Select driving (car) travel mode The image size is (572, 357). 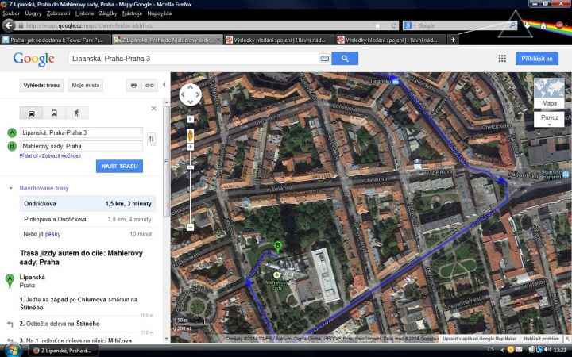(31, 113)
